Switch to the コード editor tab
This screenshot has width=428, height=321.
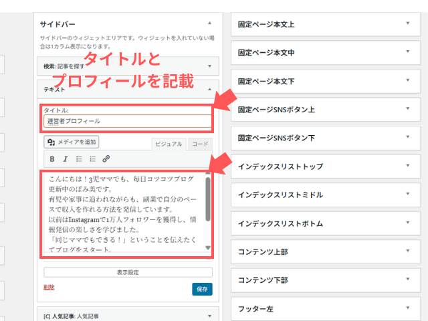pos(199,143)
